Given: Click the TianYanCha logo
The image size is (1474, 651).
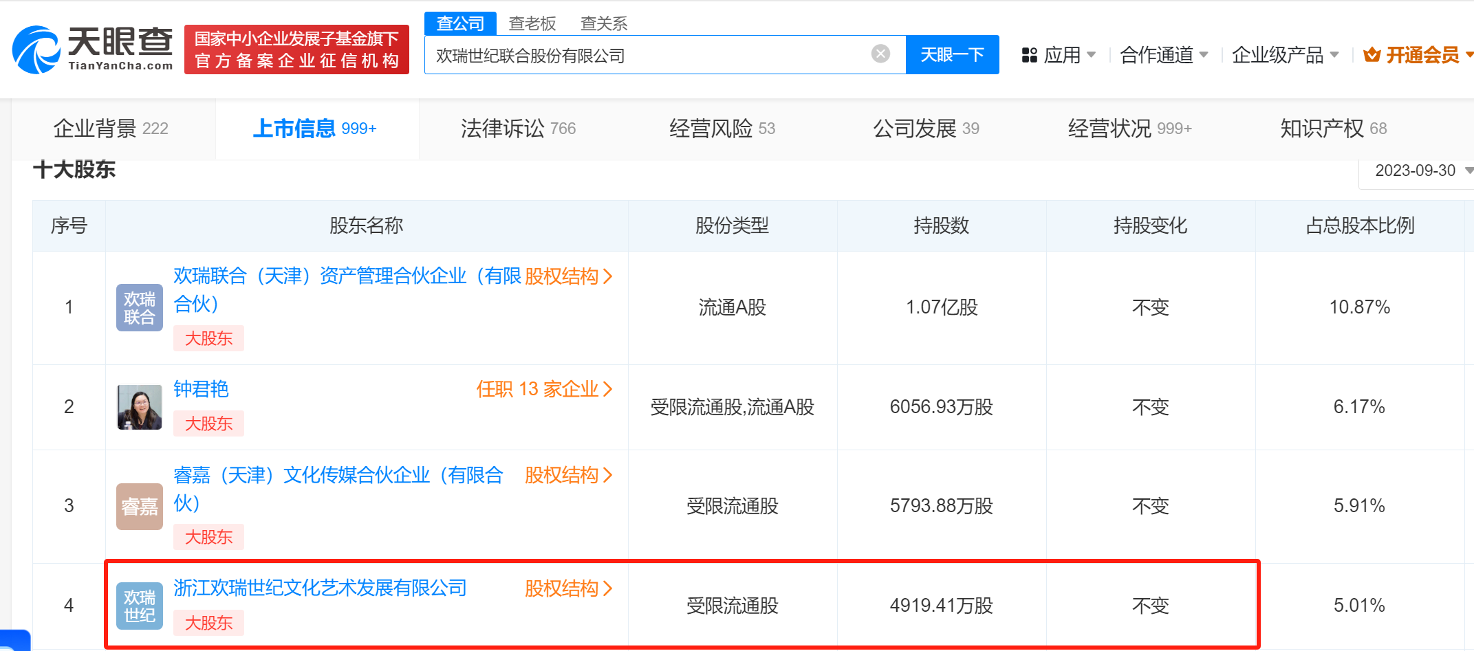Looking at the screenshot, I should point(93,49).
